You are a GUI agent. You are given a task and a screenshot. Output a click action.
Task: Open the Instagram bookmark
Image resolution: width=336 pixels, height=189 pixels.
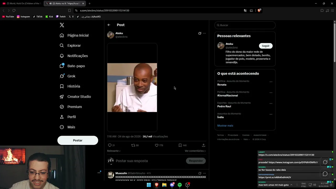tap(23, 17)
